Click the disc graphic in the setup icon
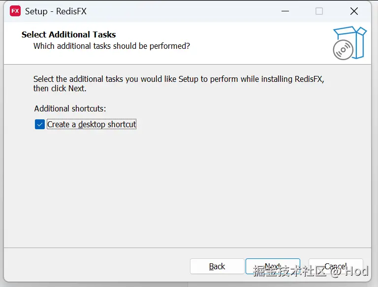This screenshot has width=378, height=287. (x=343, y=49)
